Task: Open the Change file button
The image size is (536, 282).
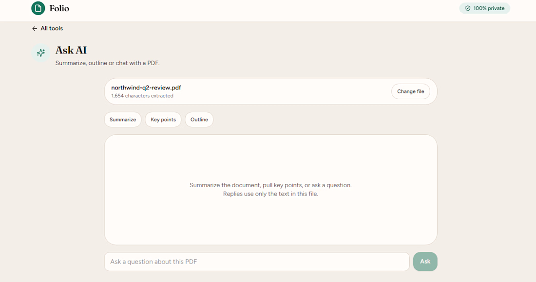Action: click(411, 91)
